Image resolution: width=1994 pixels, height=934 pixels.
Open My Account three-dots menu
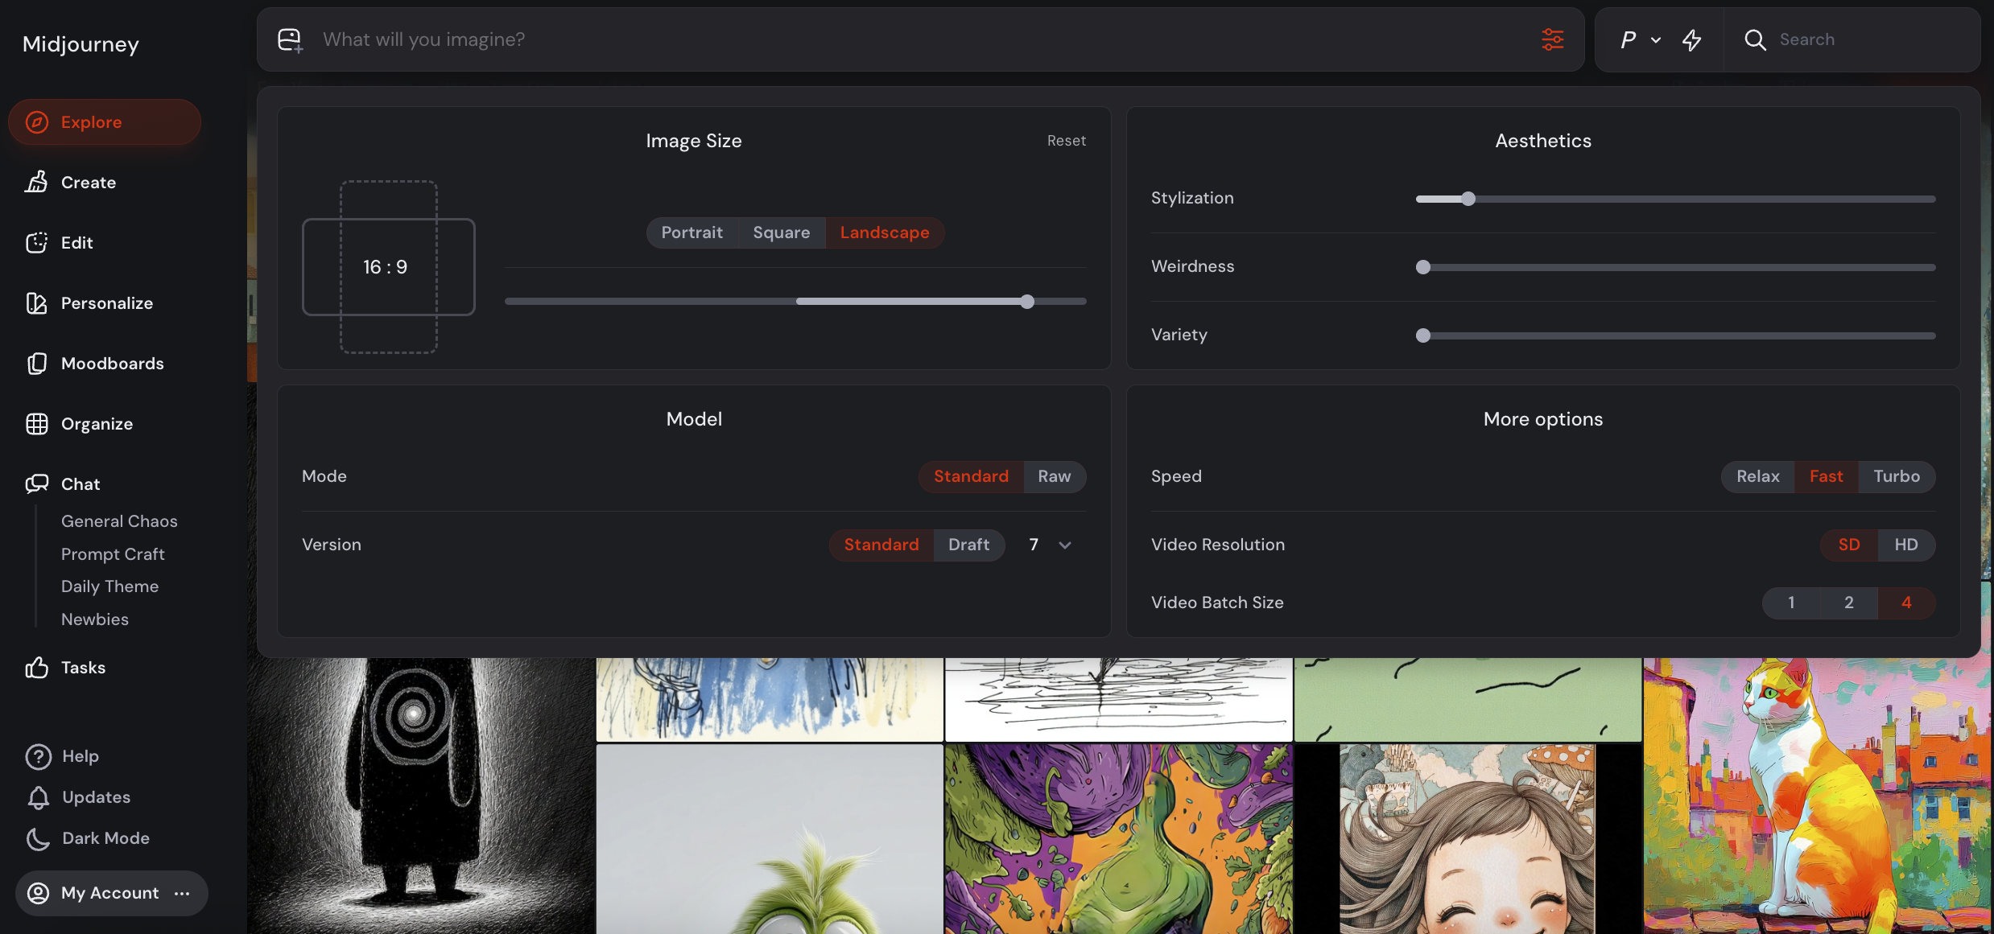pos(182,893)
